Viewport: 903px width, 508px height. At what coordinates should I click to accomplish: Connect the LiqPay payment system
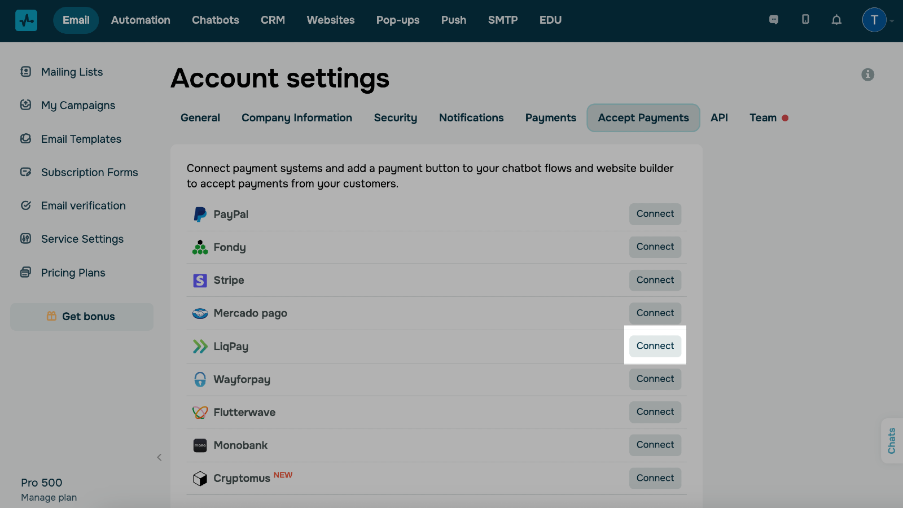tap(655, 346)
